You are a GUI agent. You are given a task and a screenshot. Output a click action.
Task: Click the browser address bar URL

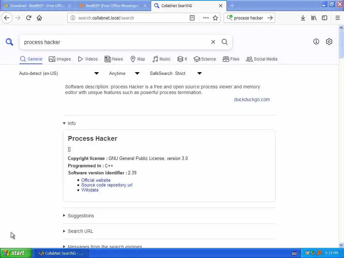pos(106,18)
